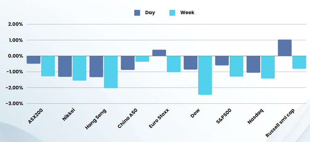
Task: Toggle the Week series legend label
Action: [x=187, y=13]
